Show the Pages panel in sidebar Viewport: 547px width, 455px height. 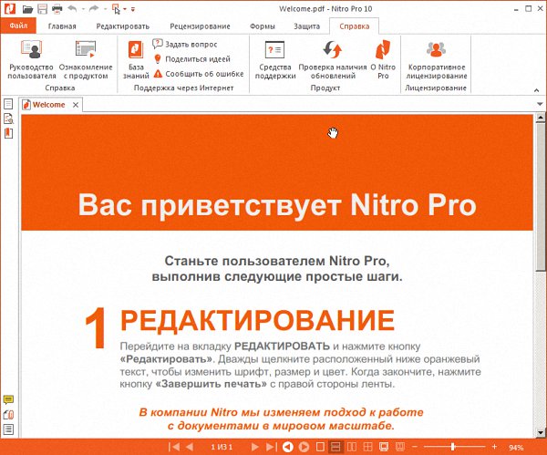(8, 104)
